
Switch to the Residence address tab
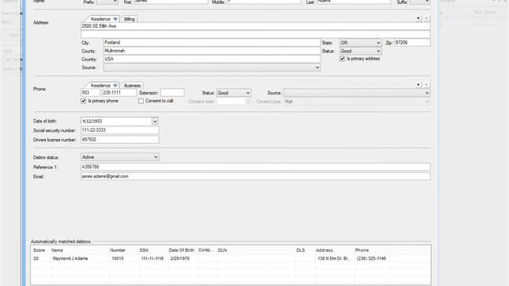[x=100, y=19]
